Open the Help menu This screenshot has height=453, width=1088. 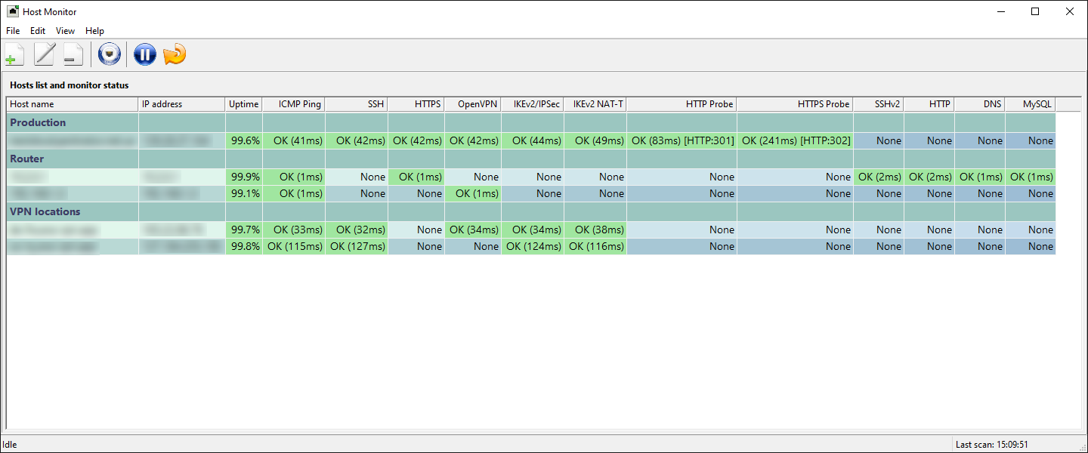pos(94,31)
